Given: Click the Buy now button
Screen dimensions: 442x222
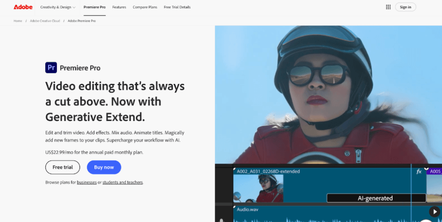Looking at the screenshot, I should tap(104, 167).
